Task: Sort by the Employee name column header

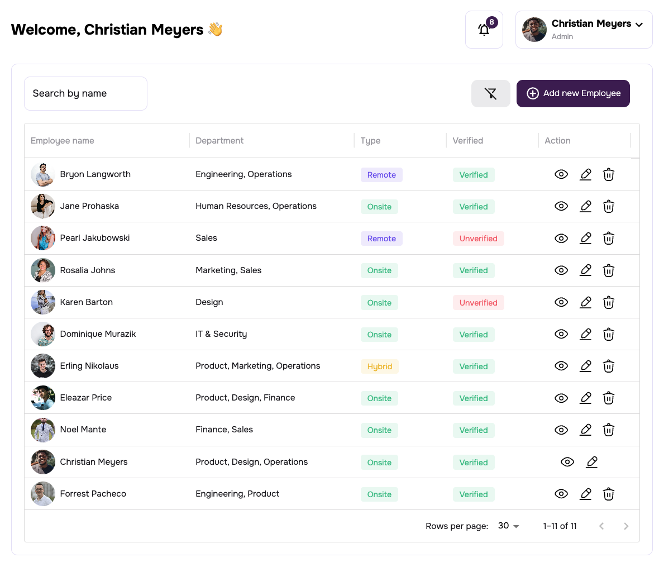Action: [62, 141]
